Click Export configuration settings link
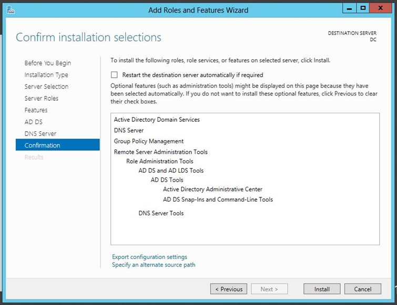 coord(149,257)
